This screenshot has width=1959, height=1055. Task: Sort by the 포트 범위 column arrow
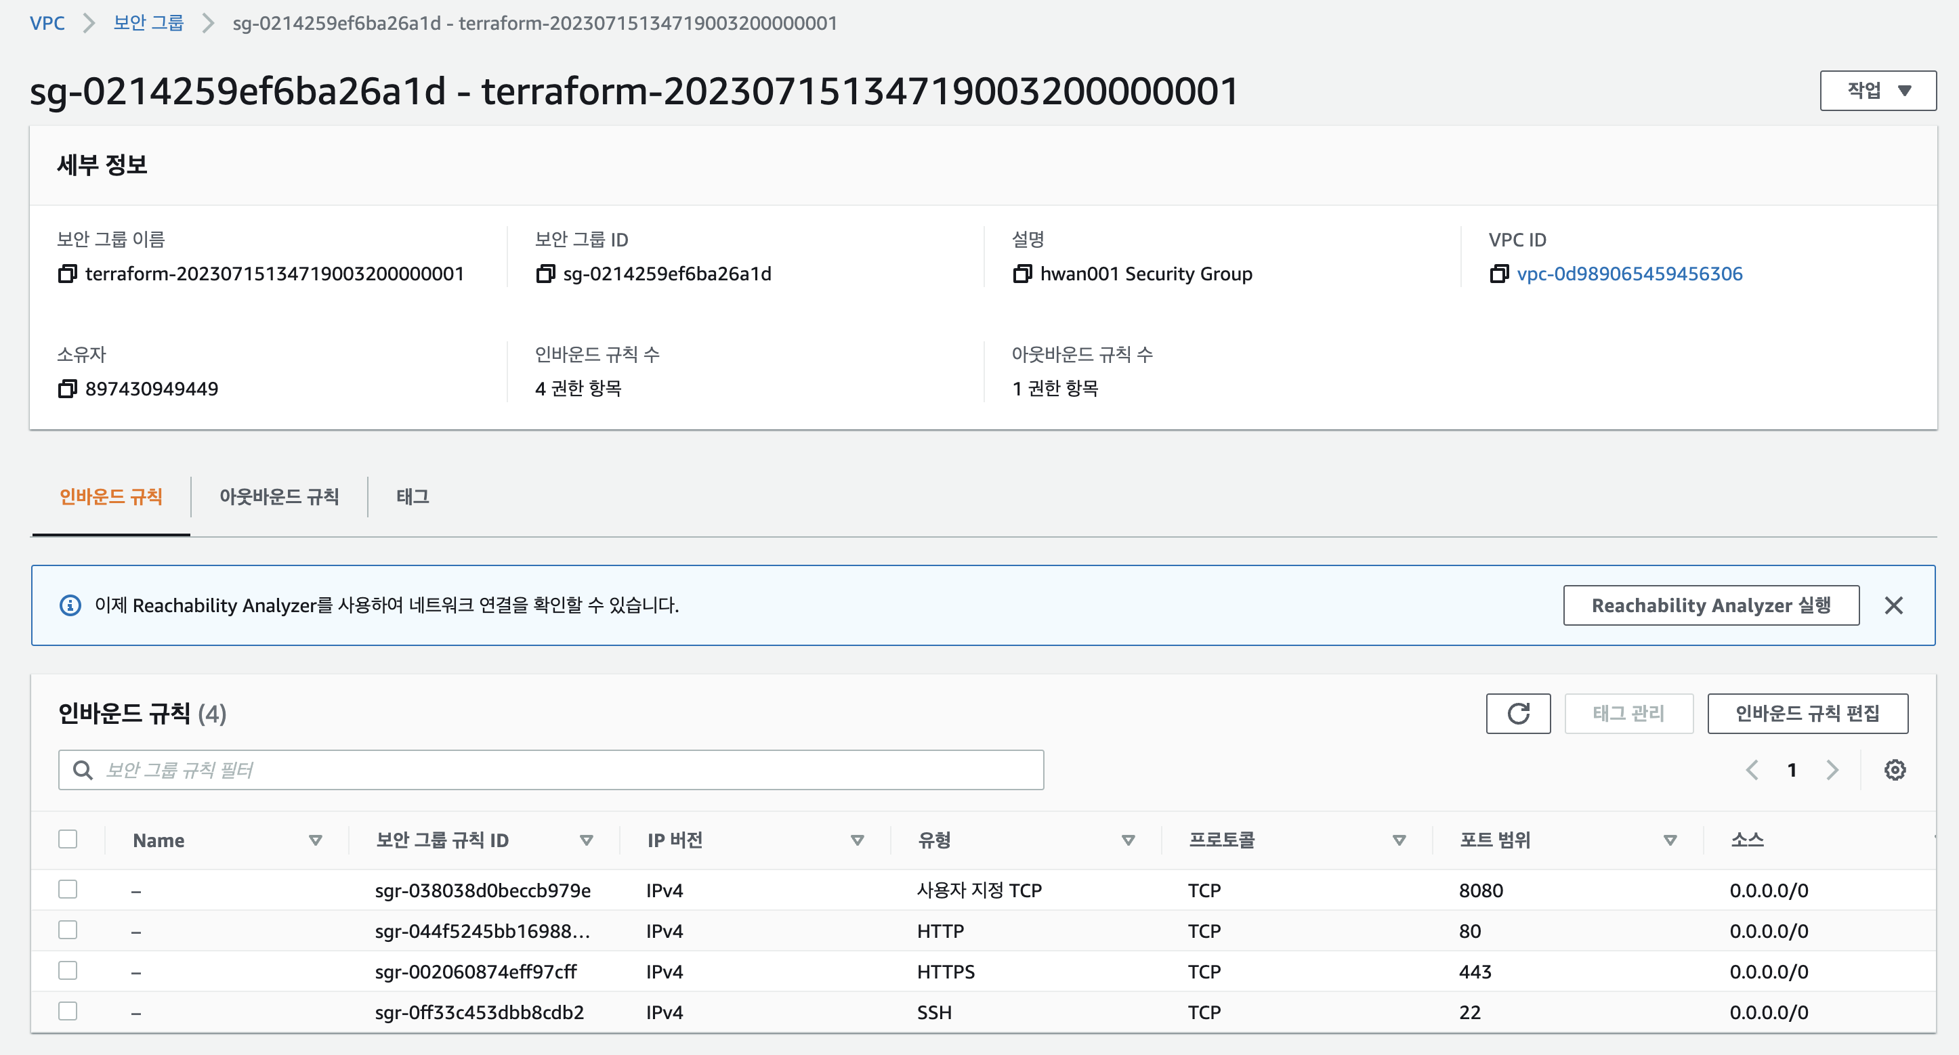[x=1670, y=840]
